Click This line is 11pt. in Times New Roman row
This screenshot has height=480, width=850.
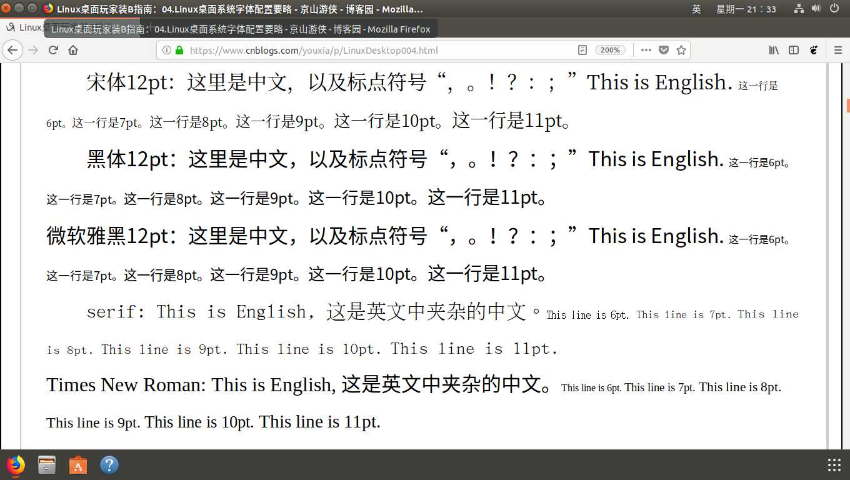click(x=320, y=422)
